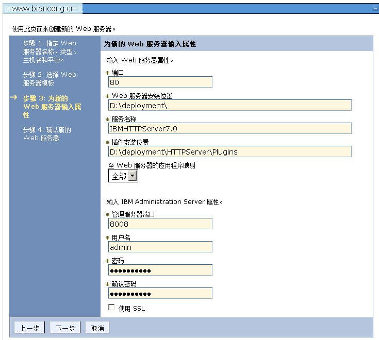379x340 pixels.
Task: Click the 取消 button
Action: (x=97, y=328)
